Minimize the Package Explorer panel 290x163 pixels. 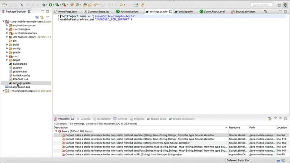coord(43,11)
